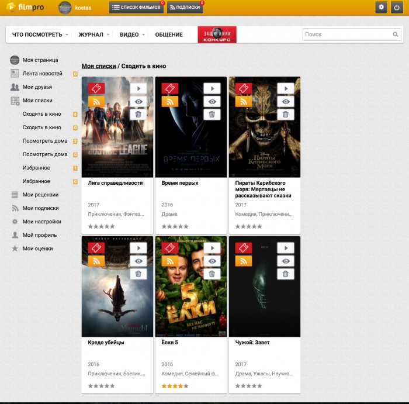This screenshot has height=404, width=409.
Task: Subscribe via RSS icon on Лига справедливости
Action: [96, 101]
